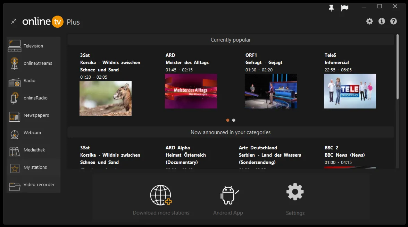Screen dimensions: 408x227
Task: Click 3Sat channel name under Currently popular
Action: [x=85, y=55]
